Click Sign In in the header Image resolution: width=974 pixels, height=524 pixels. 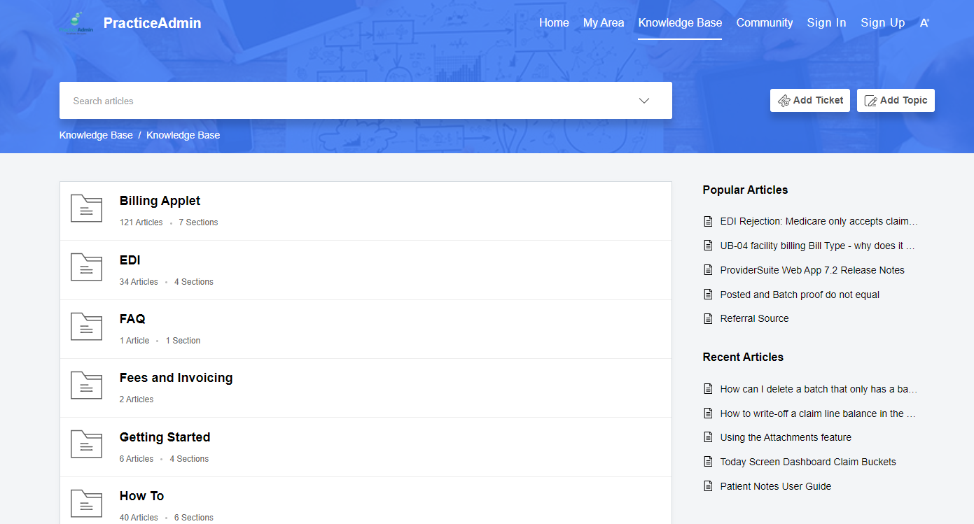click(x=826, y=23)
